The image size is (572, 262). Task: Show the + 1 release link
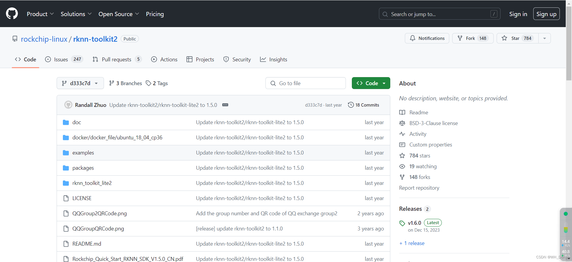click(x=412, y=243)
